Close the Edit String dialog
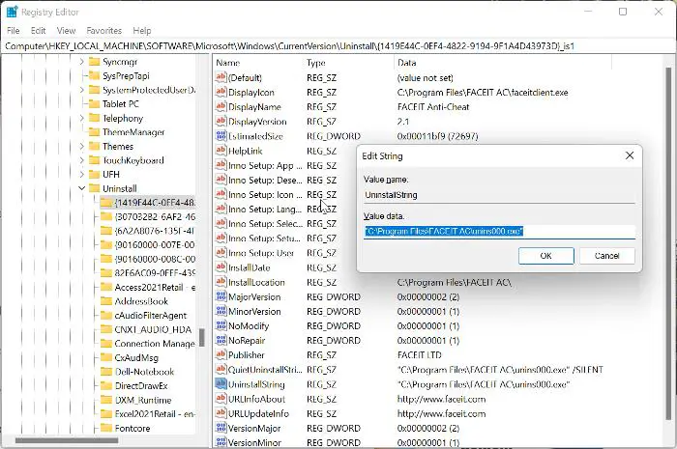 click(630, 155)
